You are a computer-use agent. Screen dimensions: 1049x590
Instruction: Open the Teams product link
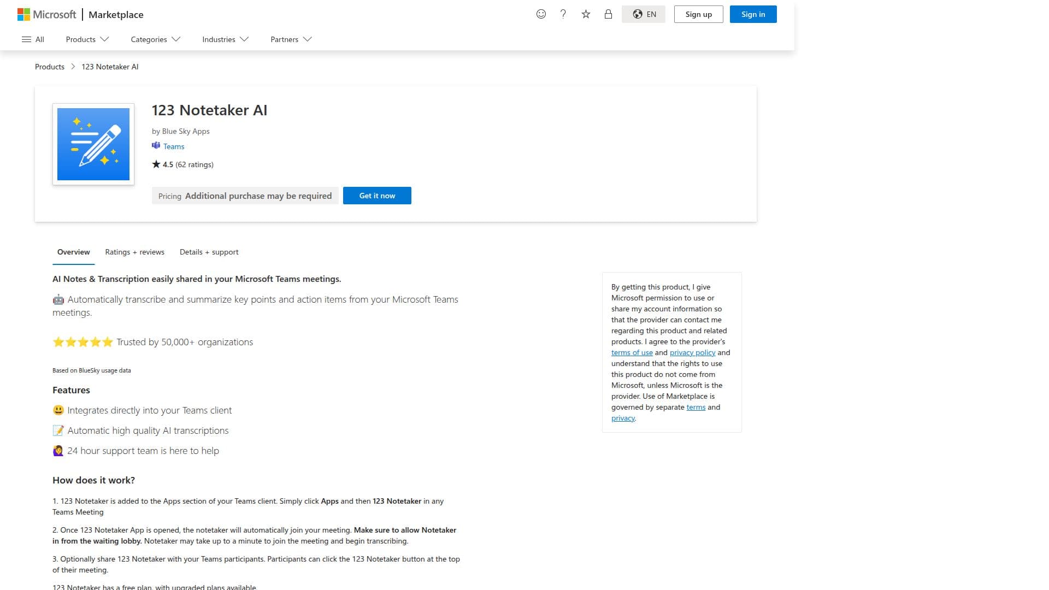pos(174,146)
